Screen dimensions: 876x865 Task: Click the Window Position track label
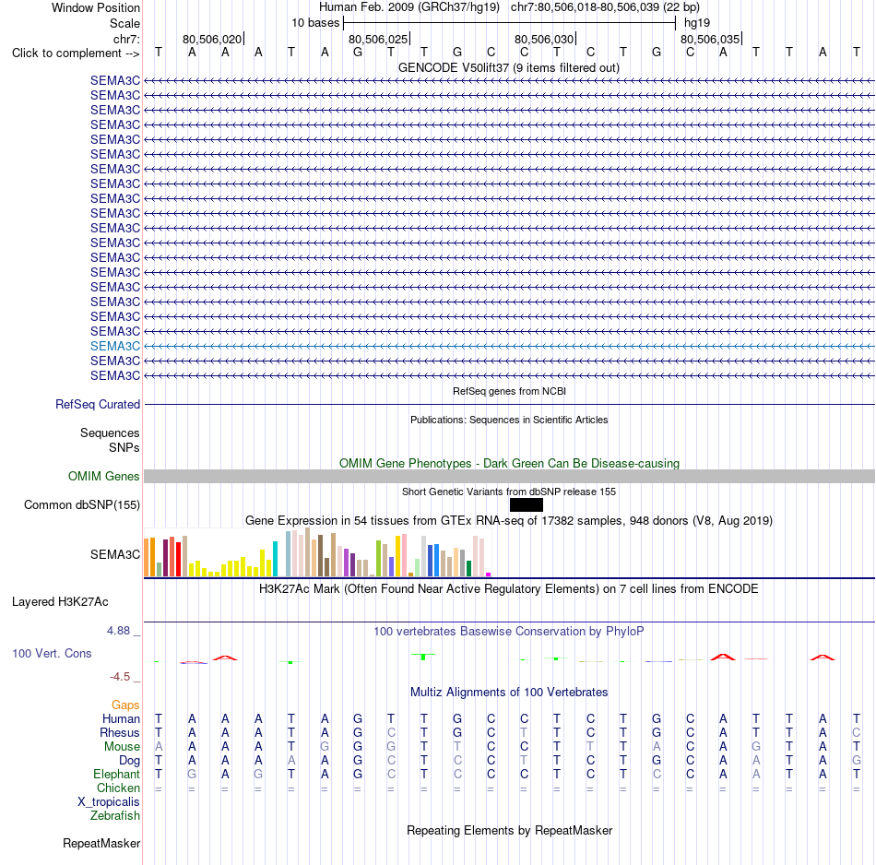coord(96,7)
